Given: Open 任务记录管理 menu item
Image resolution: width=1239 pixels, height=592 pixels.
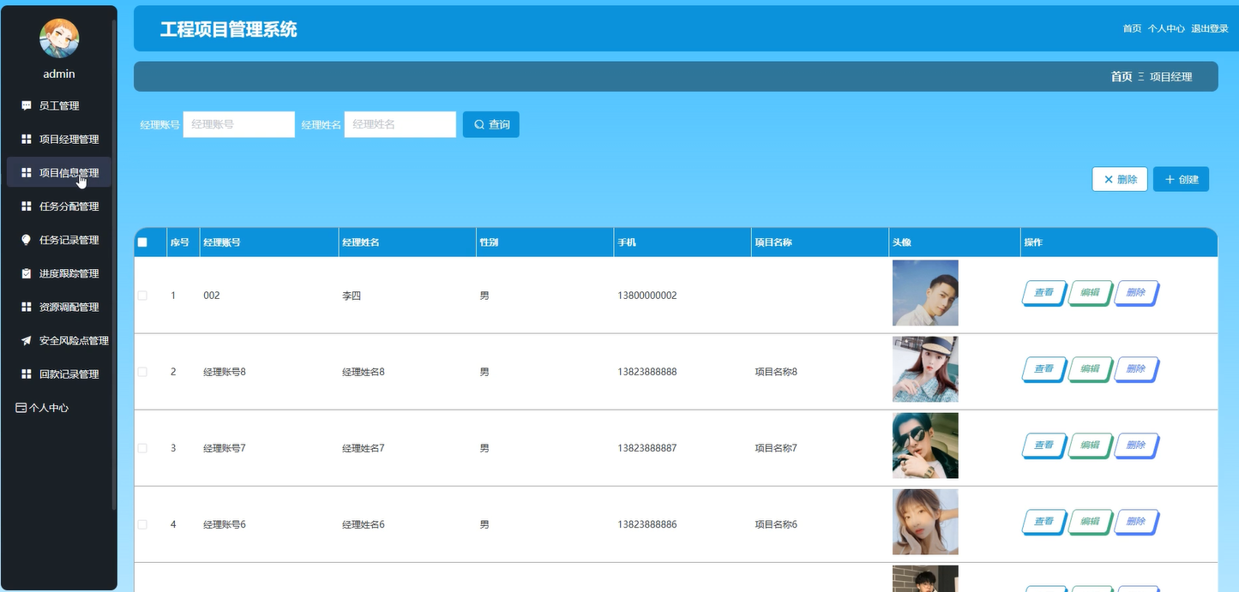Looking at the screenshot, I should [x=59, y=240].
